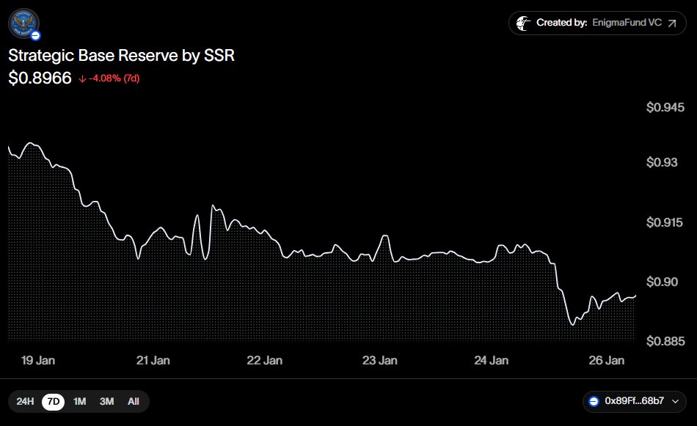Click the Base chain icon beside contract address
The height and width of the screenshot is (426, 697).
coord(594,401)
